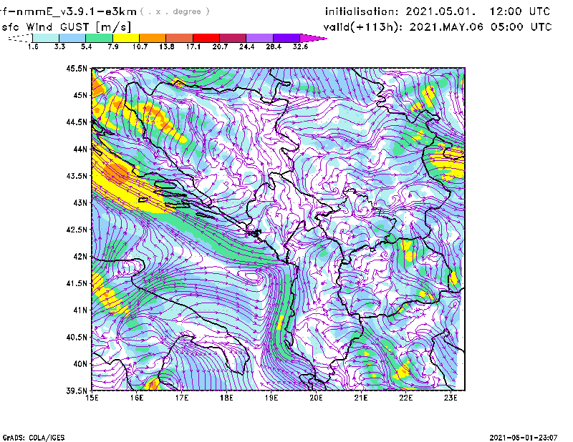Screen dimensions: 573x442
Task: Click the "15E" longitude label
Action: pyautogui.click(x=92, y=398)
